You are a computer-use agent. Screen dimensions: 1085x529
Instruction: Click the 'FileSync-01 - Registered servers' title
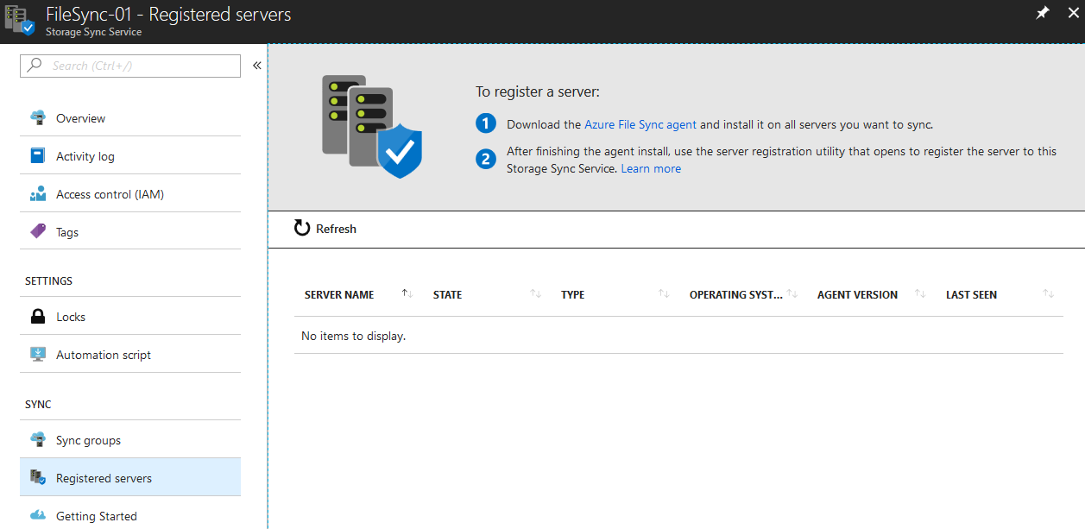point(168,15)
